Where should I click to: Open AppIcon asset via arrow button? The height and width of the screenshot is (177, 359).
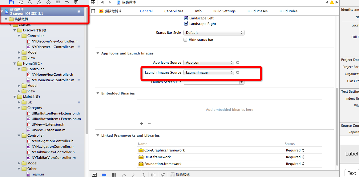[238, 62]
